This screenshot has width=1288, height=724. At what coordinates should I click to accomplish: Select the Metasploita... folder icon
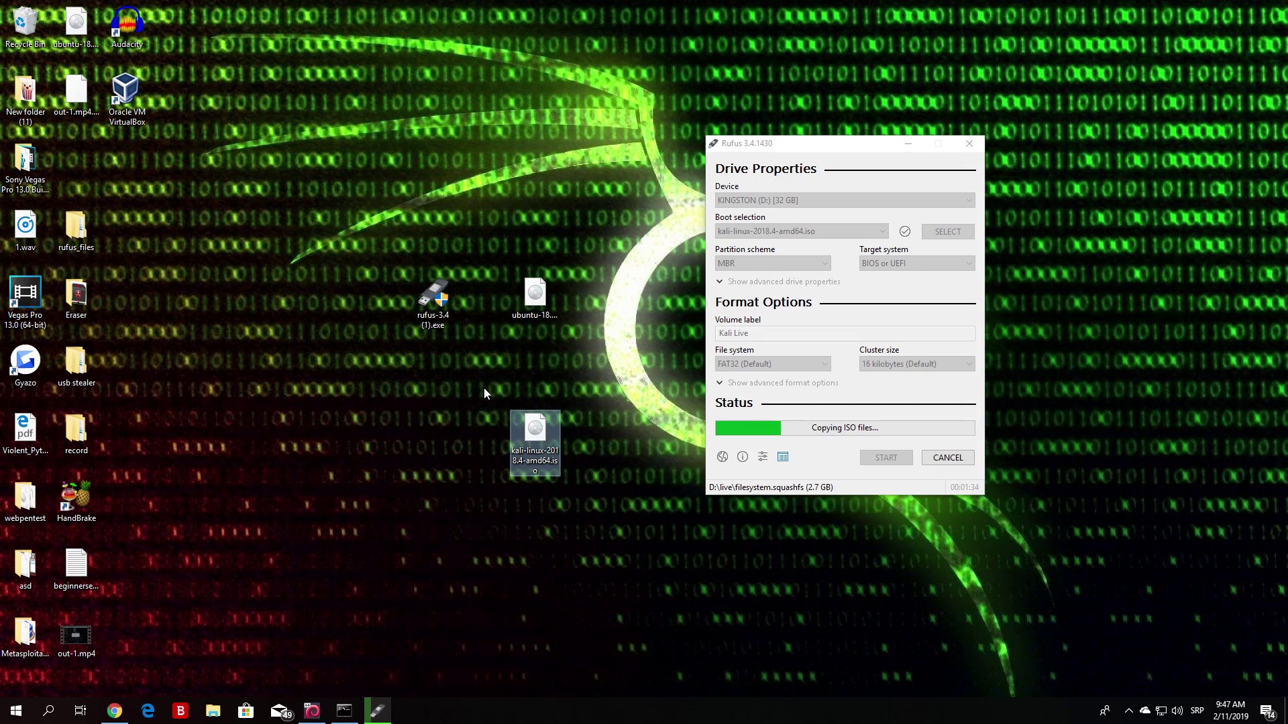coord(25,638)
